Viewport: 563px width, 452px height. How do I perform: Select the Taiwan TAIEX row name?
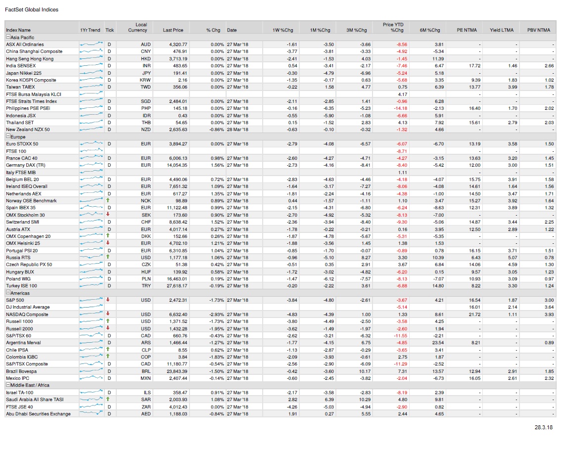point(20,87)
